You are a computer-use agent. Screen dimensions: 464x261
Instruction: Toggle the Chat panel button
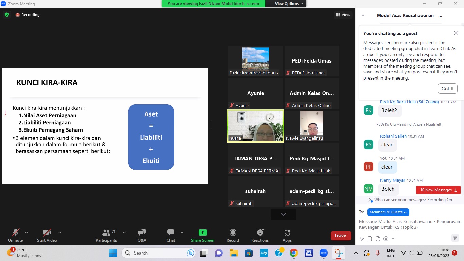click(171, 233)
